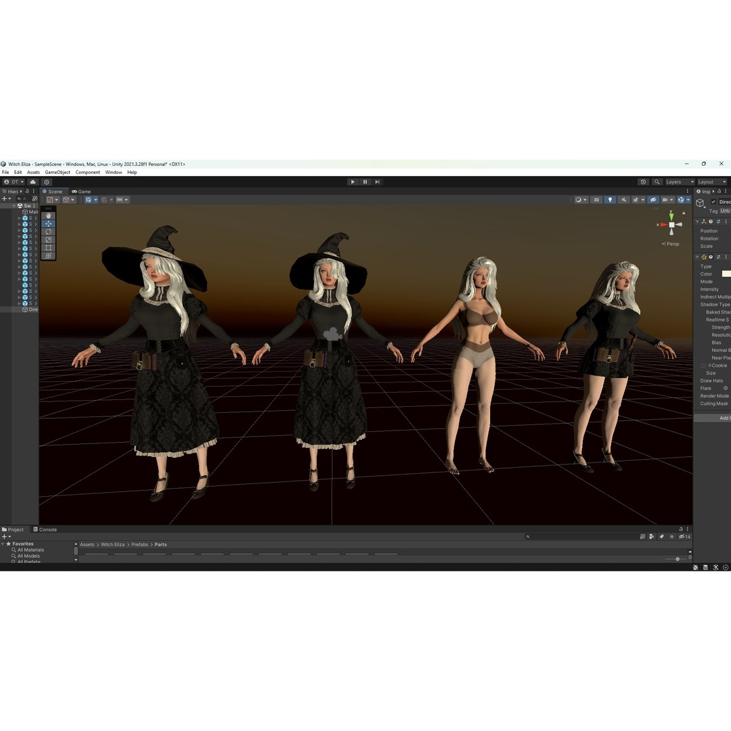Open the Assets menu
Image resolution: width=731 pixels, height=731 pixels.
tap(33, 172)
